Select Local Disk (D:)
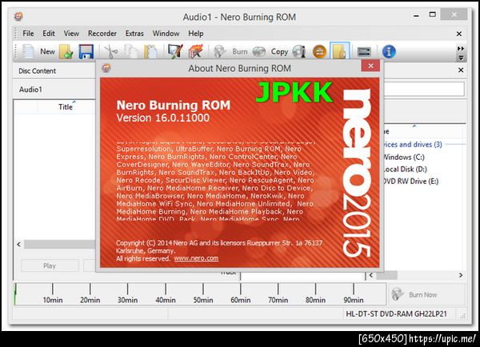This screenshot has height=347, width=480. [405, 170]
